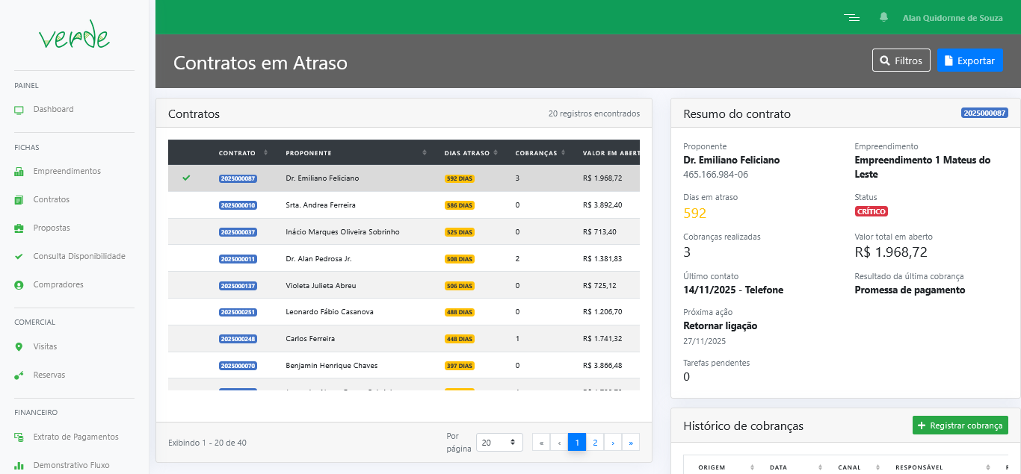Open Dashboard via its monitor icon

(x=19, y=110)
